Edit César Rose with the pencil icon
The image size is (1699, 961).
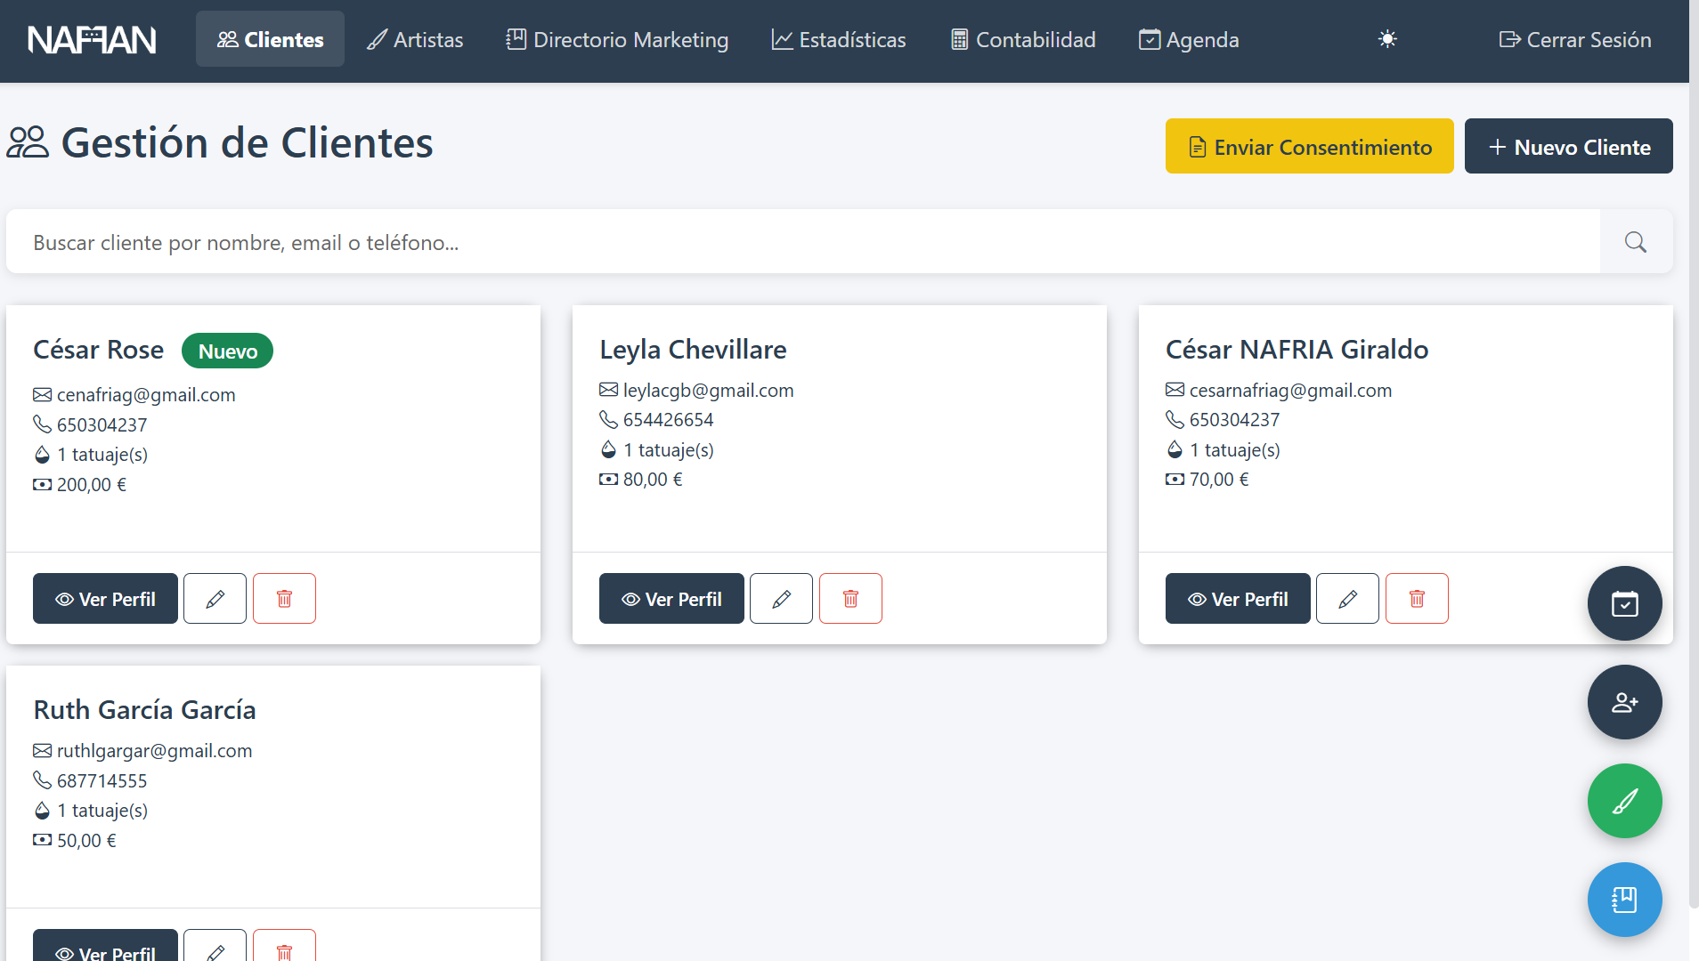(x=215, y=599)
